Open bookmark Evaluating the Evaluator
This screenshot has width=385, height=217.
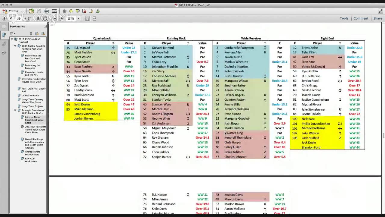(32, 67)
